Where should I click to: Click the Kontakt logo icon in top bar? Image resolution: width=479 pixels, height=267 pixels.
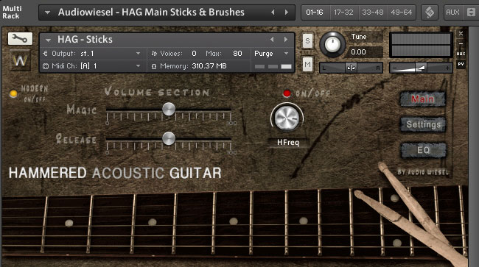click(x=430, y=13)
